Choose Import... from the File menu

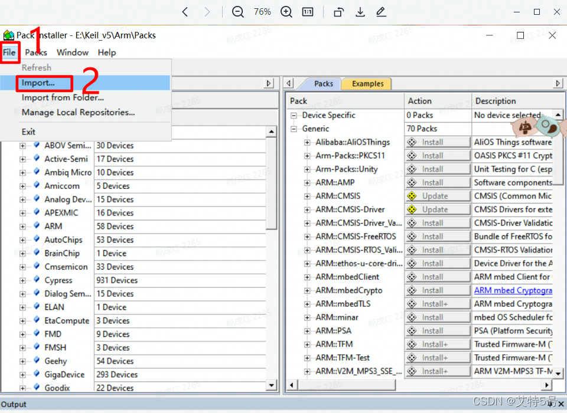click(x=85, y=83)
